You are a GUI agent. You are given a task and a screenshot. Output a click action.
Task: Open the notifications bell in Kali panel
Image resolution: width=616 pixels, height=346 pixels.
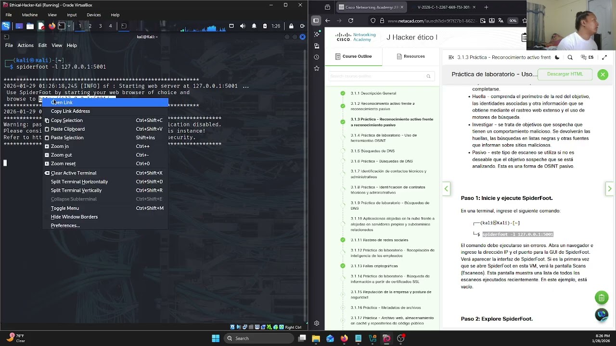[254, 26]
